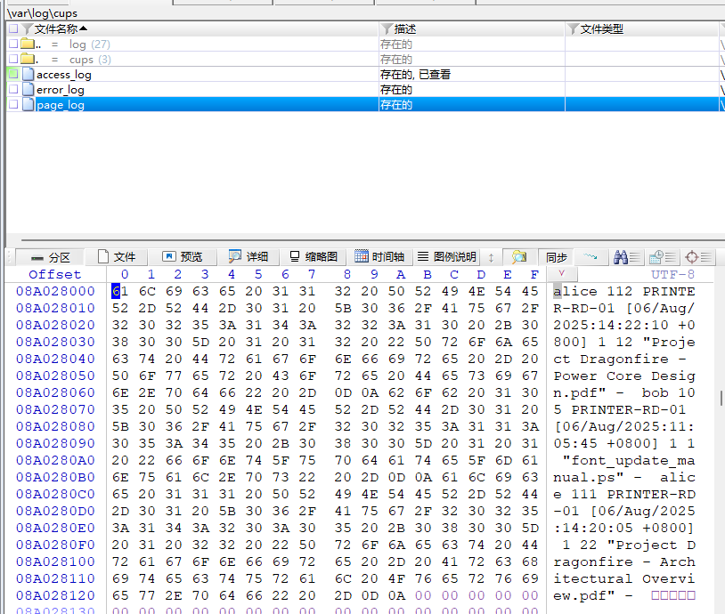Image resolution: width=725 pixels, height=614 pixels.
Task: Click the highlighted first byte 61
Action: (119, 292)
